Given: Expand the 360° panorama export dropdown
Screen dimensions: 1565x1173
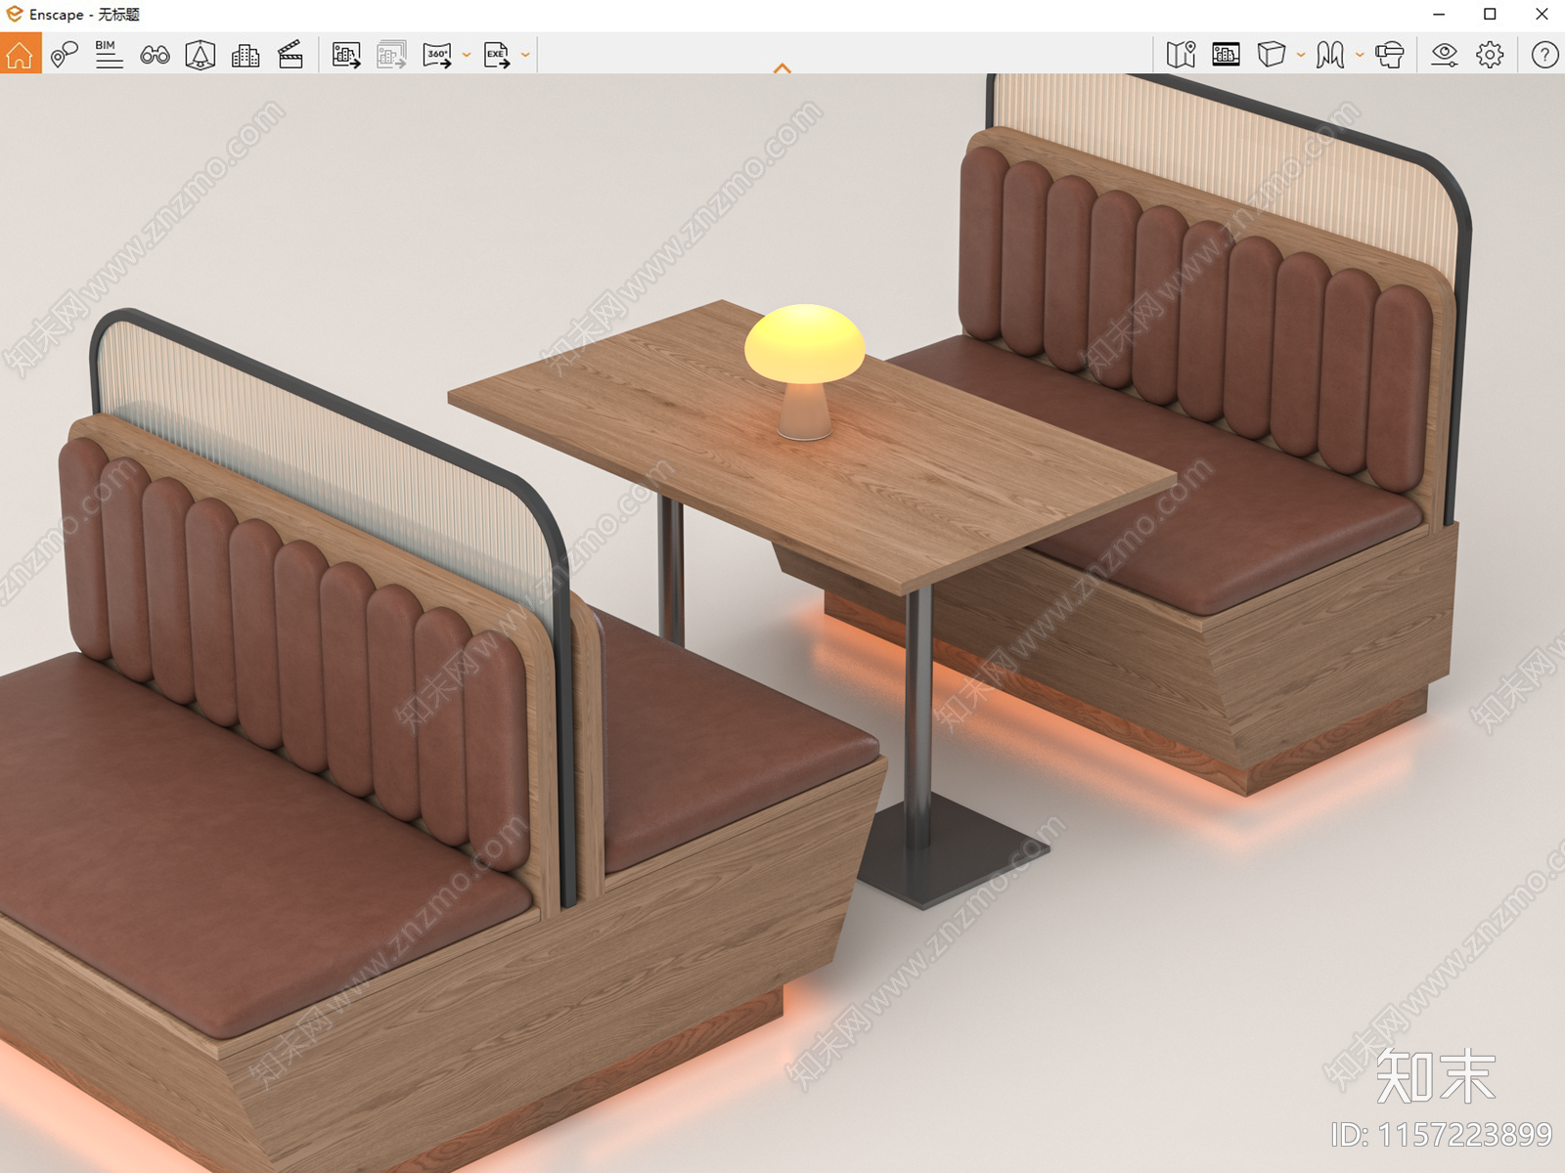Looking at the screenshot, I should pos(467,55).
